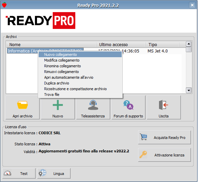This screenshot has height=182, width=198.
Task: Click the Teleassistenza headset operator icon
Action: click(93, 105)
